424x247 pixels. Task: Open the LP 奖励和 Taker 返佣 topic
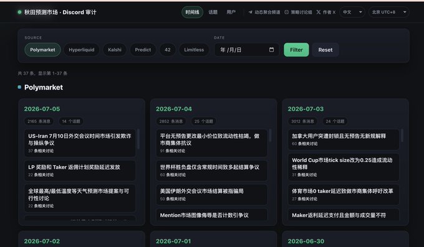(80, 170)
